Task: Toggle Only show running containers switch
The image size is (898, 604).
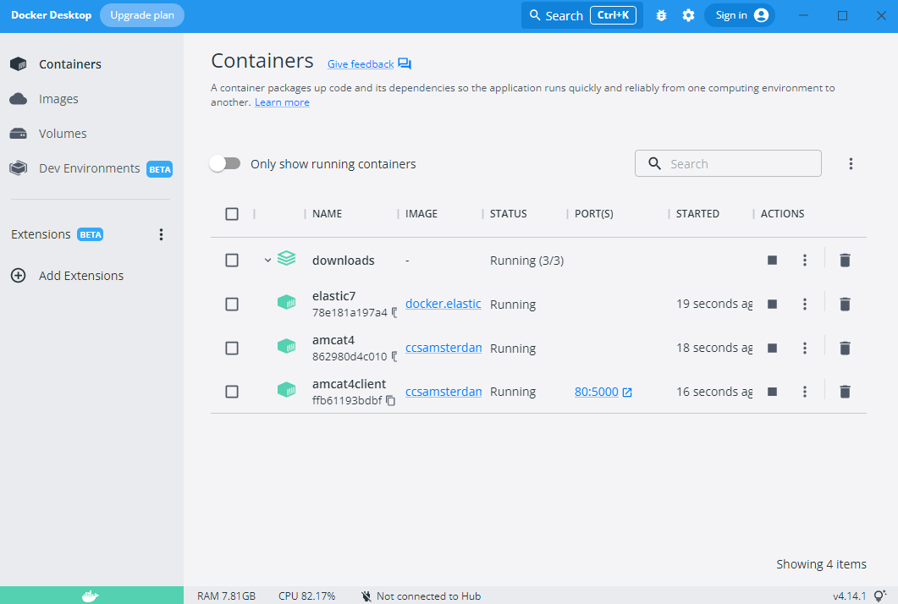Action: point(225,164)
